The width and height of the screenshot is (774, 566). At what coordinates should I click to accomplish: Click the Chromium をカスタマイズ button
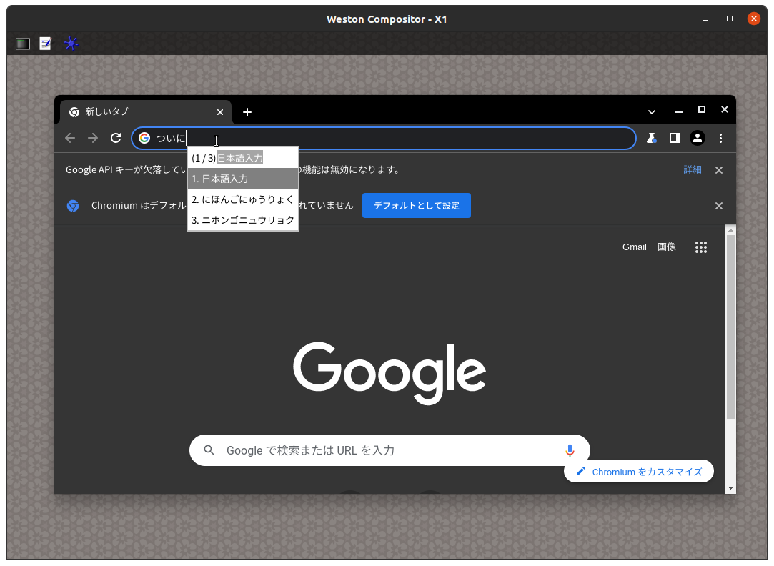tap(639, 472)
